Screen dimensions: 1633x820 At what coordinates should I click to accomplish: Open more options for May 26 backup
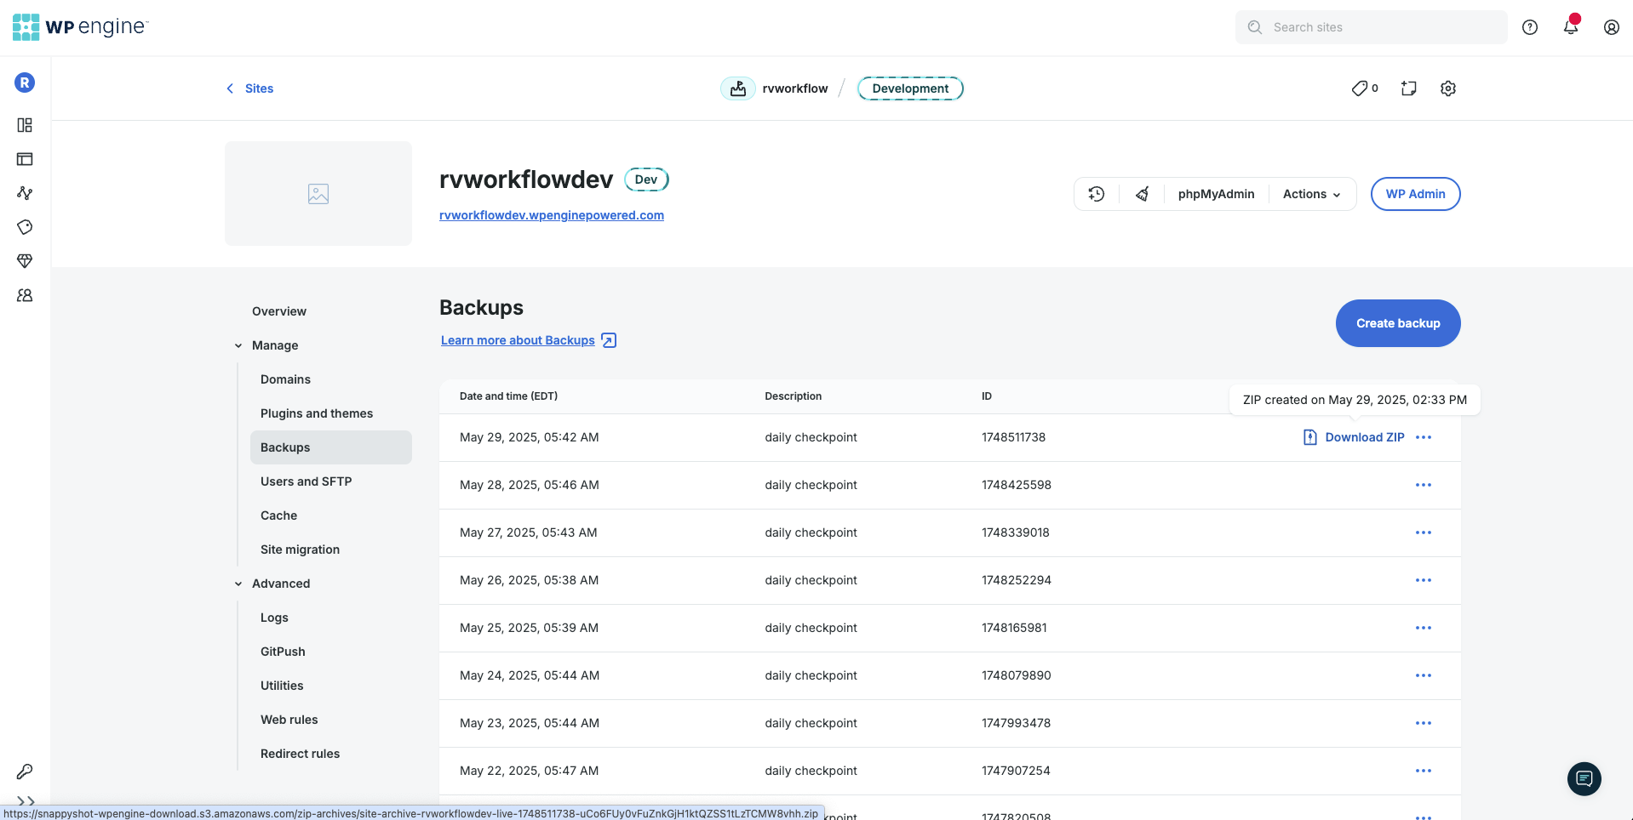1424,580
